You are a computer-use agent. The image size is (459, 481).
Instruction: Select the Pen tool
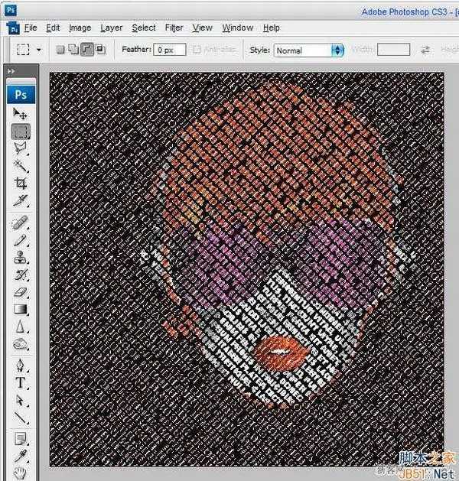(21, 365)
